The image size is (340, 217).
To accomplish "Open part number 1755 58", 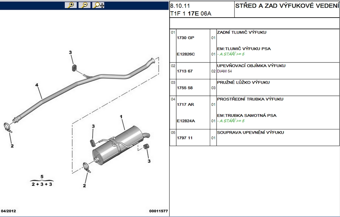I will pos(185,88).
